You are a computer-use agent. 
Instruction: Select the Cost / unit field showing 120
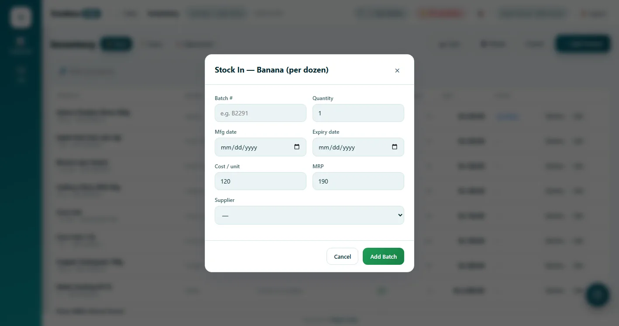261,181
